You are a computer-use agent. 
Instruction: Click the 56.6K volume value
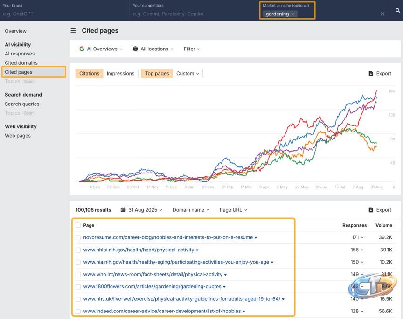[x=385, y=311]
